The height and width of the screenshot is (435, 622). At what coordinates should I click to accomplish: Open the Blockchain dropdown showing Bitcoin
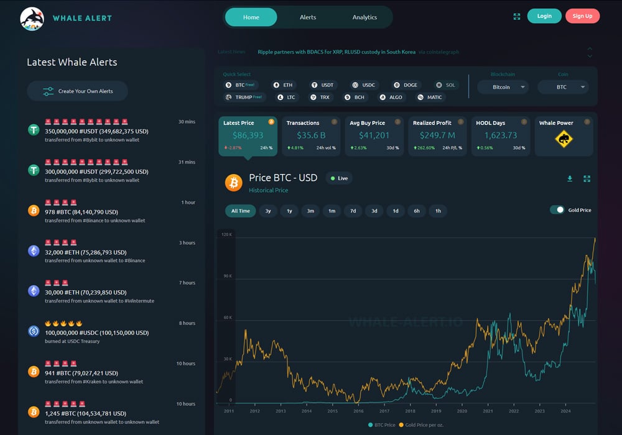[x=503, y=87]
